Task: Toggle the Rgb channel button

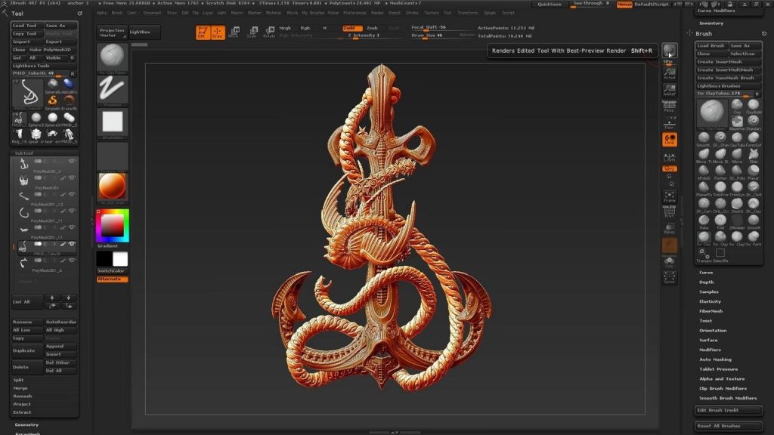Action: tap(305, 28)
